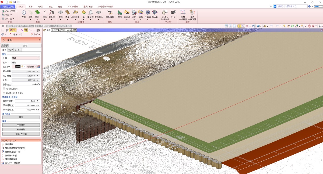Click the green refresh arrows toolbar icon
This screenshot has width=323, height=174.
point(292,26)
